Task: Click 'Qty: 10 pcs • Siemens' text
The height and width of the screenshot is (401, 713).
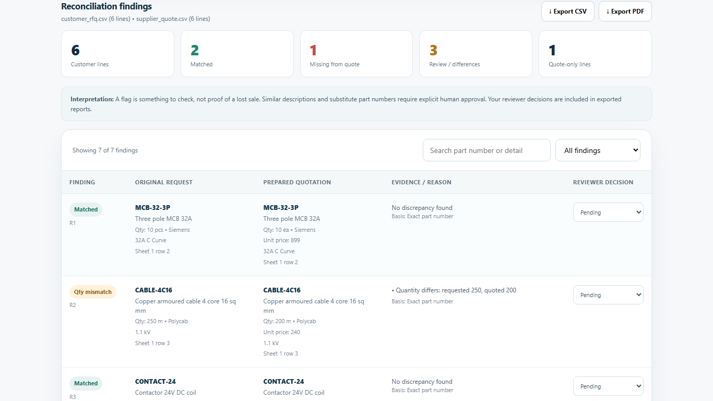Action: (x=162, y=230)
